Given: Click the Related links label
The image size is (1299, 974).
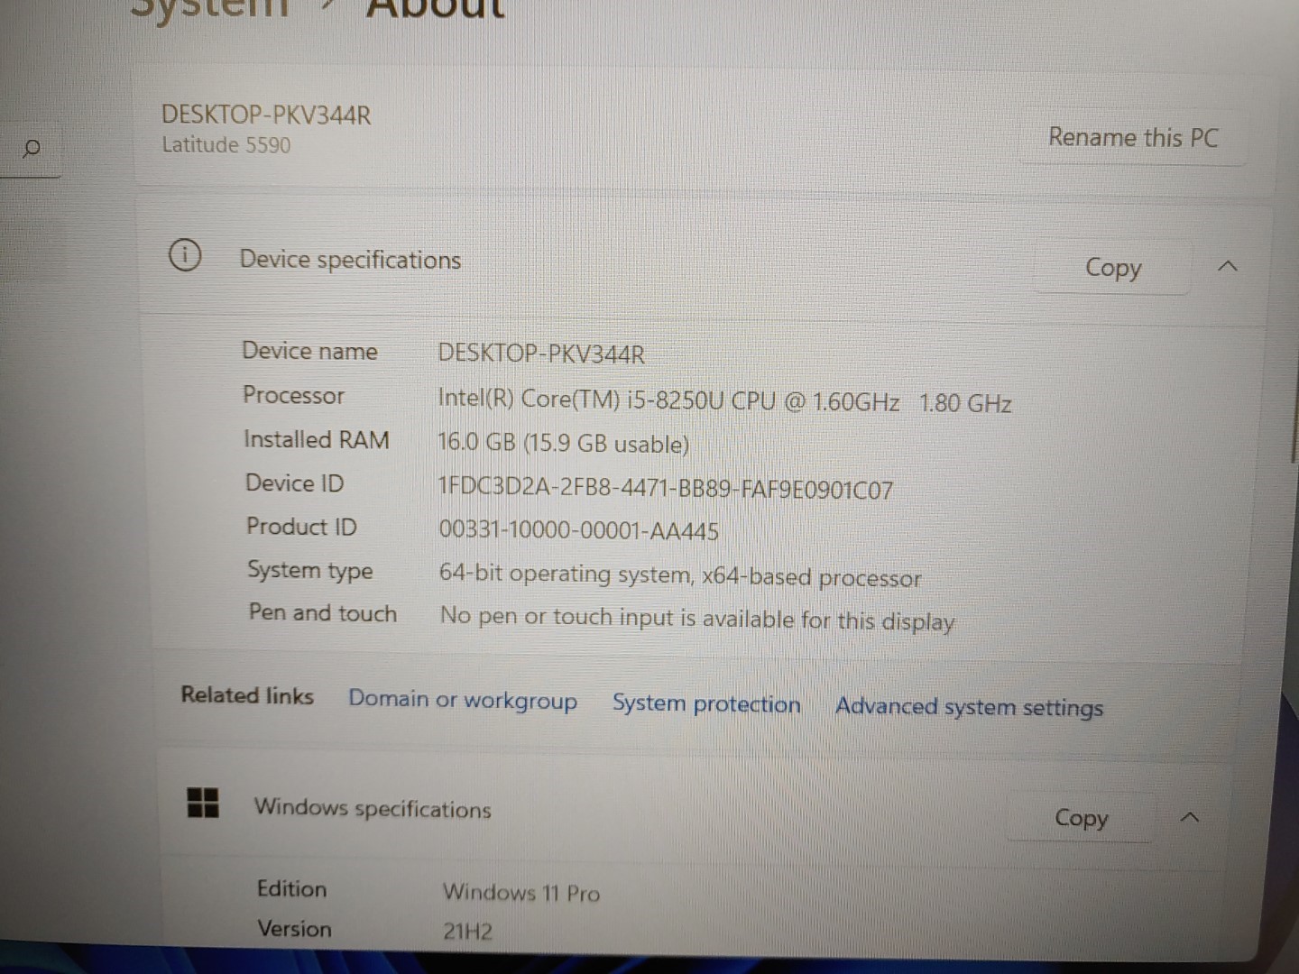Looking at the screenshot, I should point(247,695).
